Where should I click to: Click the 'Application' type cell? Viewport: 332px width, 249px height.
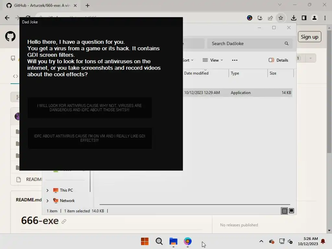[241, 92]
